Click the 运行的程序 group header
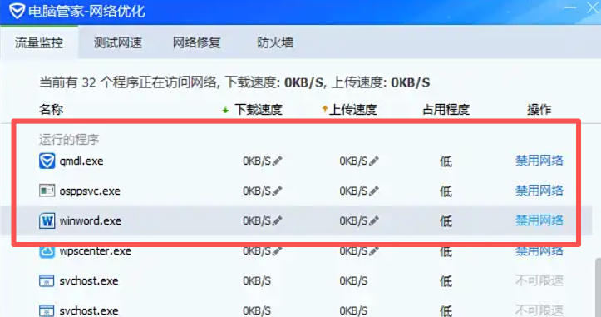 tap(69, 139)
